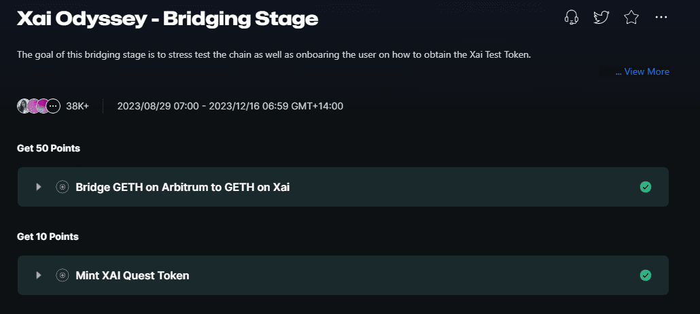Open the three-dot more options menu
Image resolution: width=700 pixels, height=314 pixels.
point(661,18)
